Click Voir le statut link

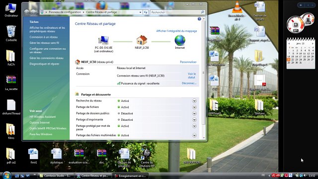192,76
